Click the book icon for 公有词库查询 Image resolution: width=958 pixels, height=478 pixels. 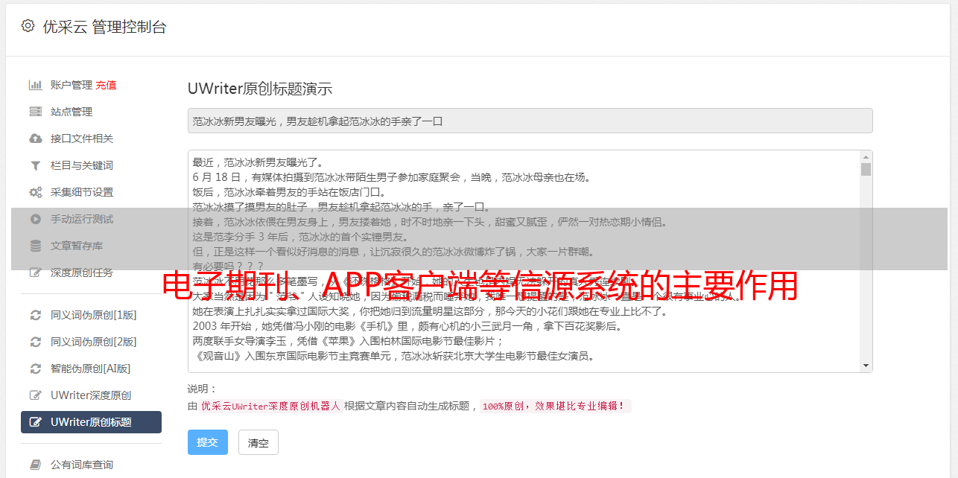point(35,465)
